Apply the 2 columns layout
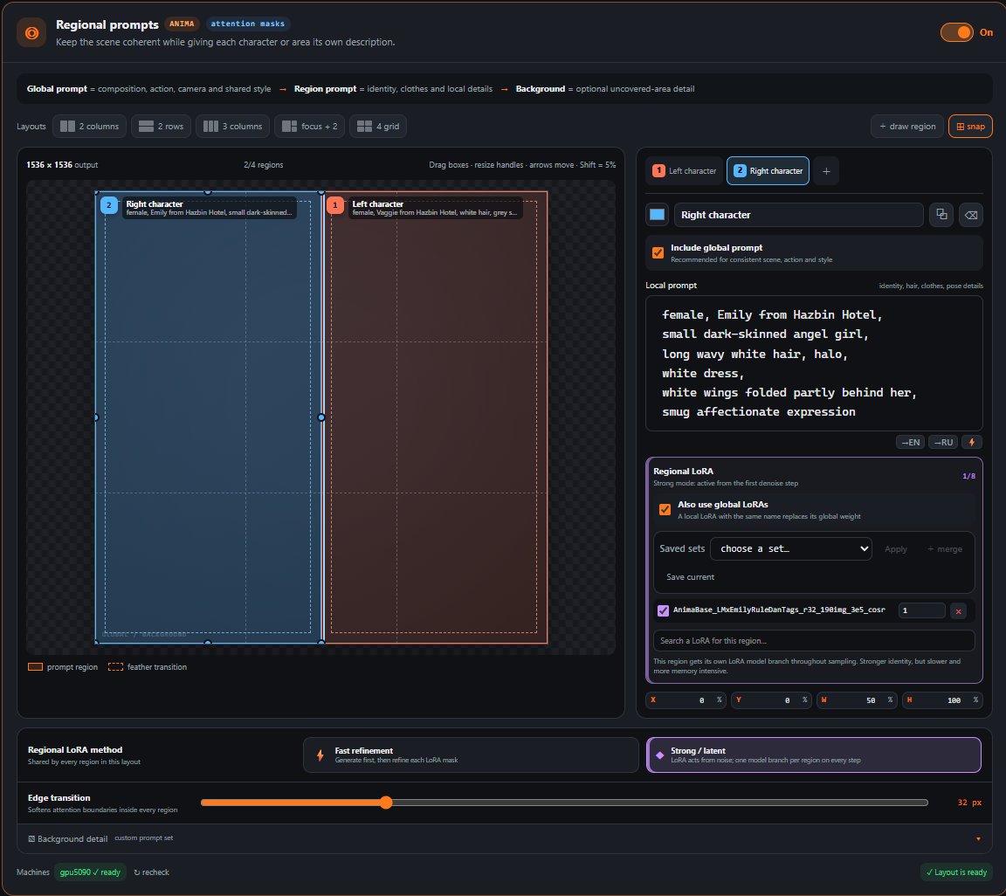Image resolution: width=1006 pixels, height=896 pixels. click(x=90, y=127)
